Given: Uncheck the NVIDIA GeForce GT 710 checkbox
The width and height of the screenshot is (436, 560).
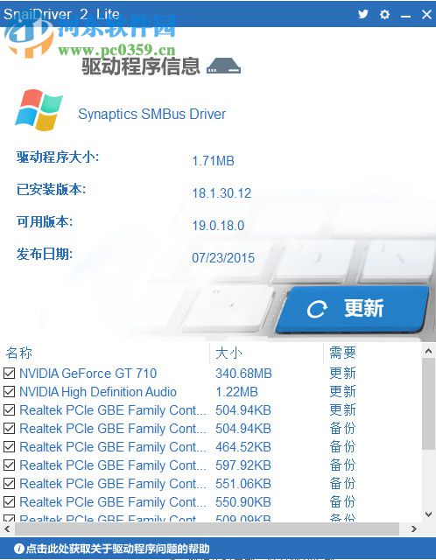Looking at the screenshot, I should 10,374.
